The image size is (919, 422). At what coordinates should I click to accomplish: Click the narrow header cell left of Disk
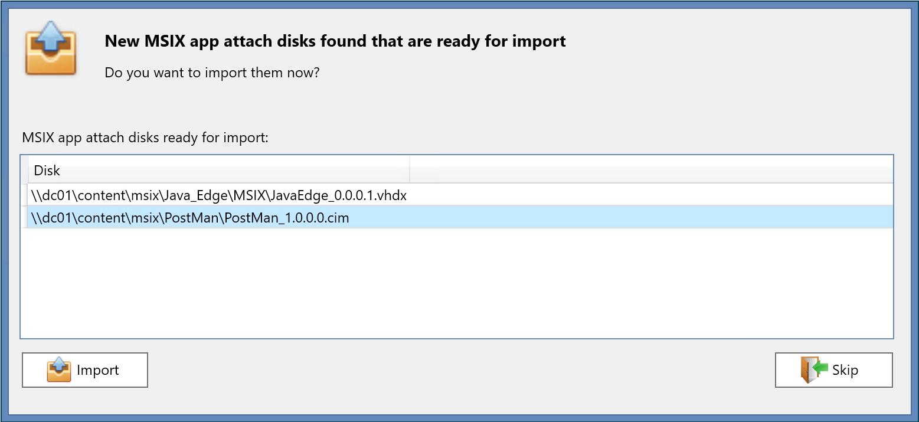tap(25, 171)
